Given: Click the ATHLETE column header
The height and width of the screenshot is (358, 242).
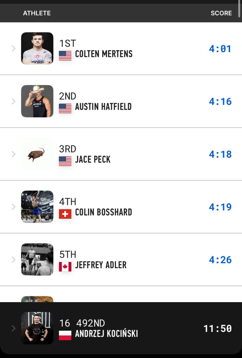Looking at the screenshot, I should (37, 13).
